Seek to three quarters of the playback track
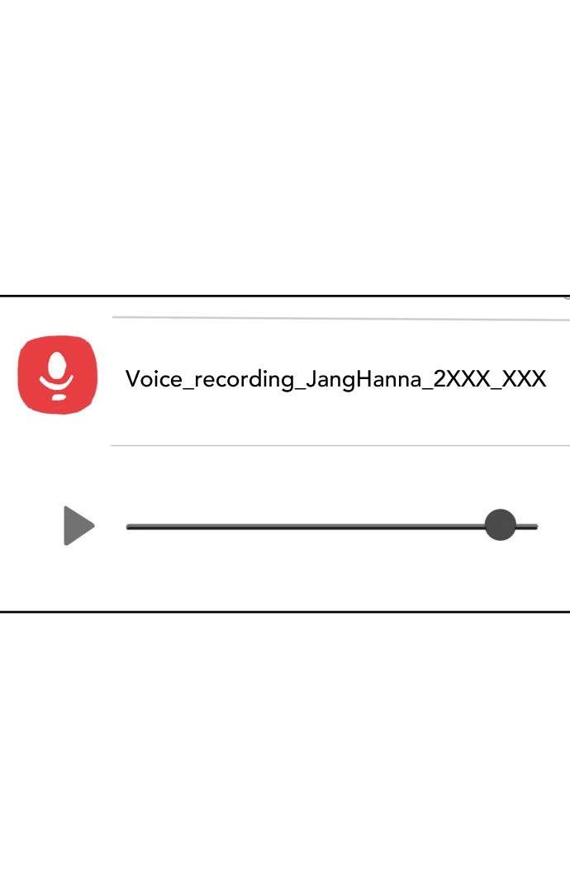The image size is (570, 892). click(435, 527)
